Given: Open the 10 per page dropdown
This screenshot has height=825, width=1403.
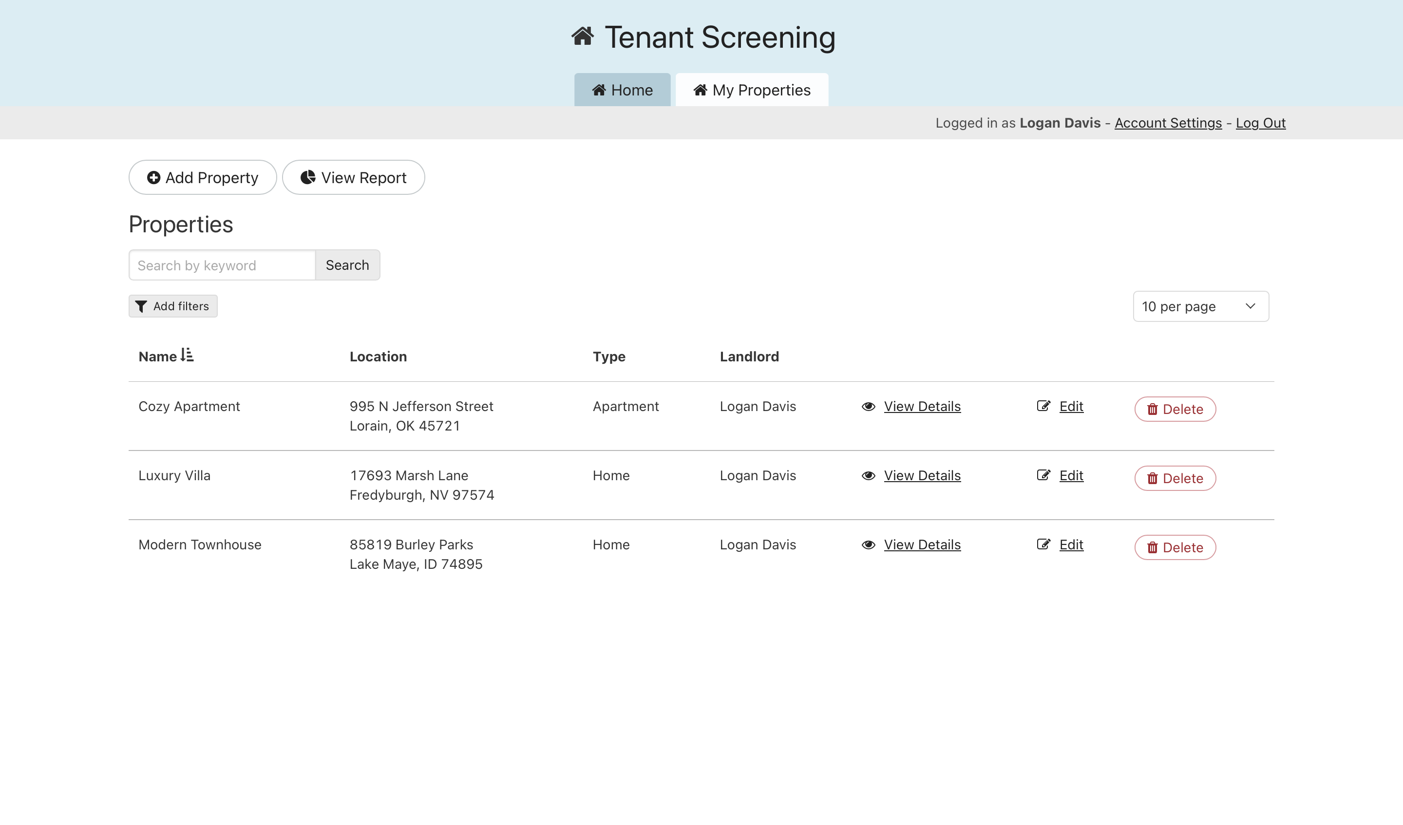Looking at the screenshot, I should (1200, 307).
